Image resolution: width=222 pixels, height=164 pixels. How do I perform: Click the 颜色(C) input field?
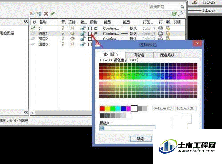(127, 128)
